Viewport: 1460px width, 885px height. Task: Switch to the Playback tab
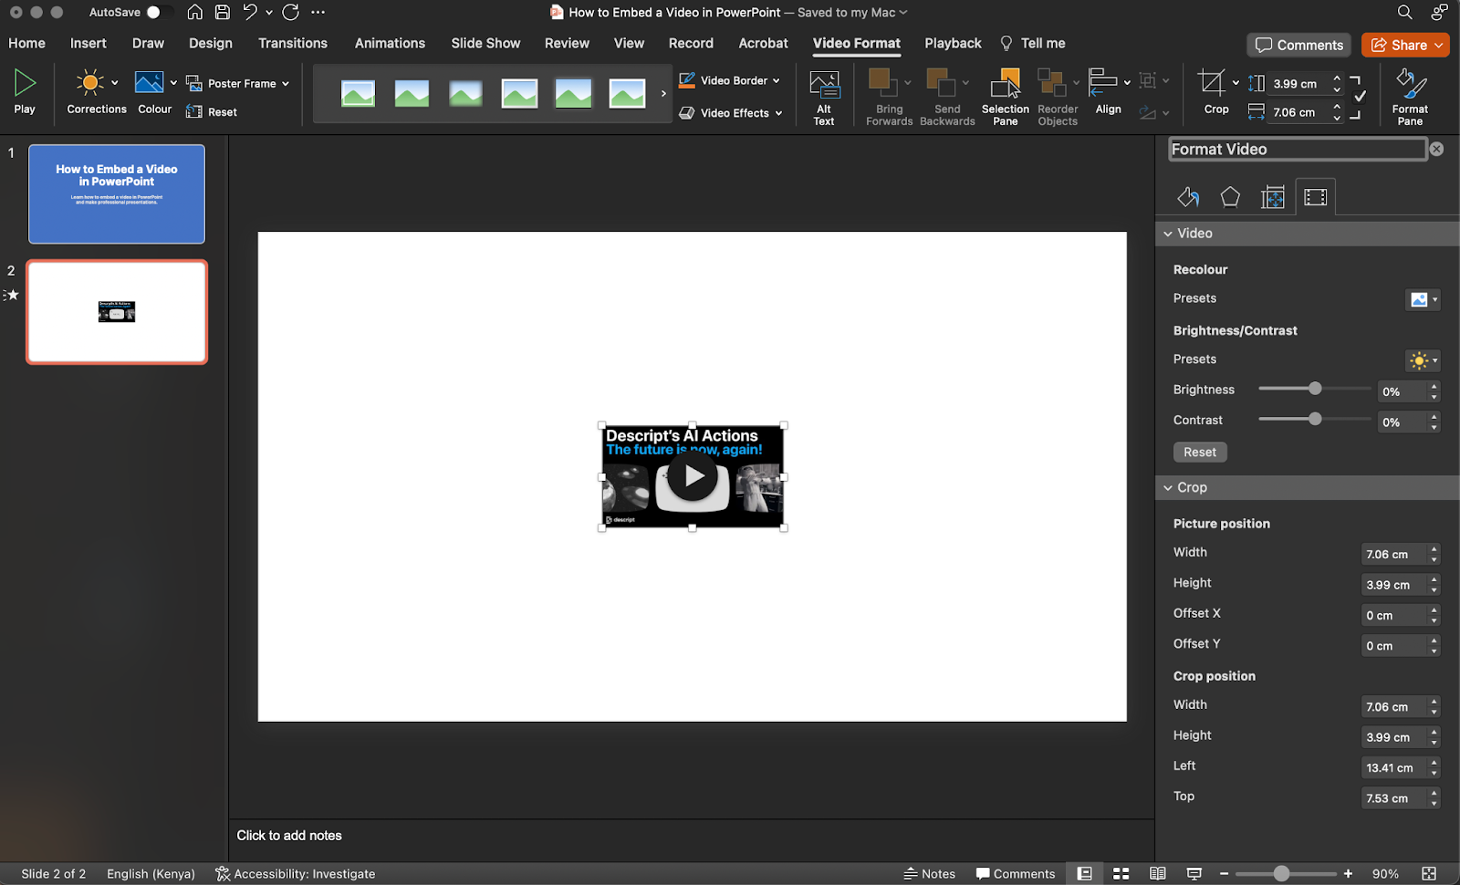952,43
